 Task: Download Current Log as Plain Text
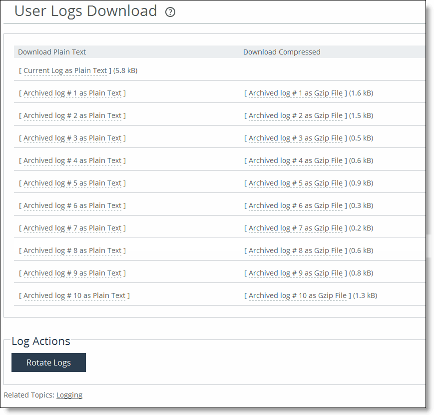point(65,70)
